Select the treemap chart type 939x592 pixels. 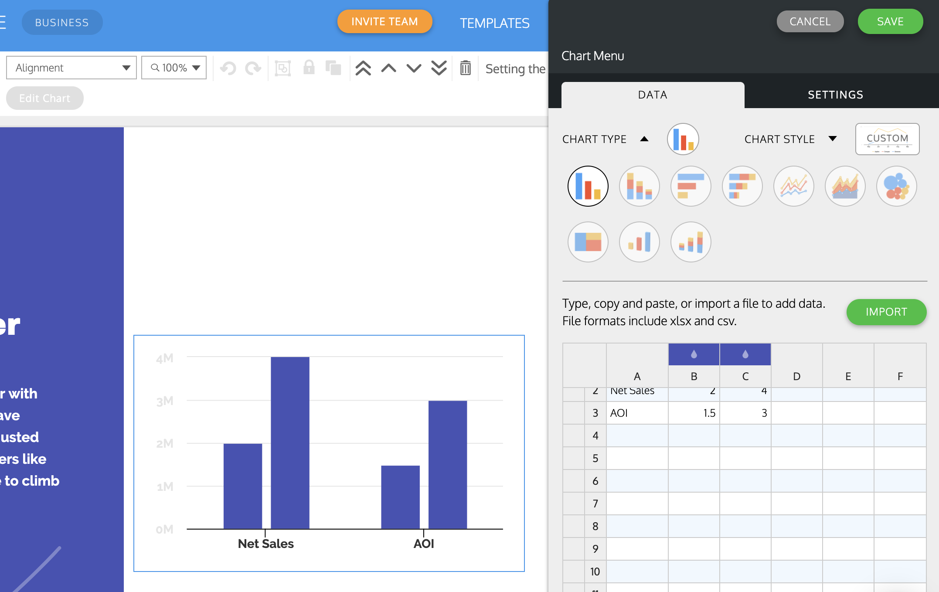click(x=588, y=242)
